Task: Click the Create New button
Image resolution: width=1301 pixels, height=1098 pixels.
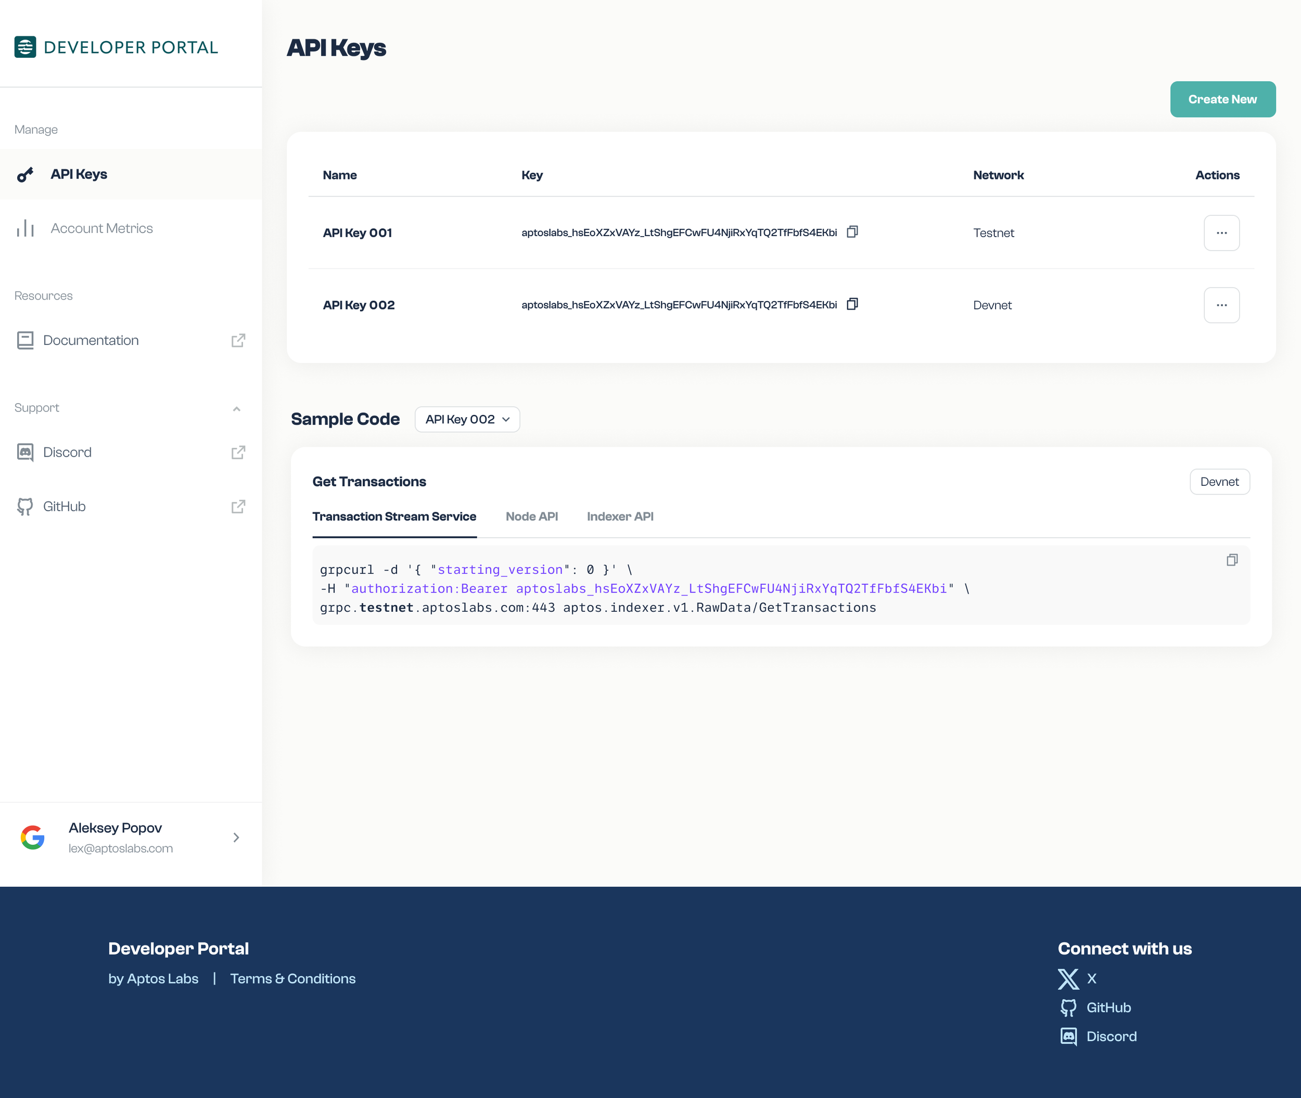Action: click(x=1222, y=99)
